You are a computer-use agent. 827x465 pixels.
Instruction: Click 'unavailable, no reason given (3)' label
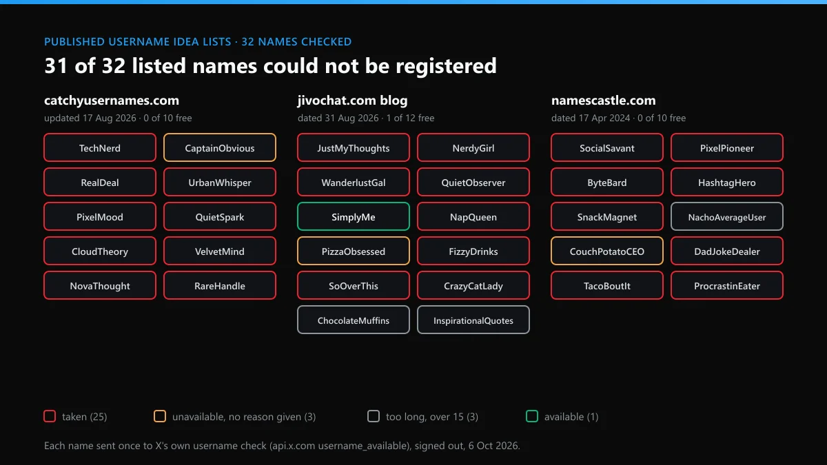click(244, 417)
